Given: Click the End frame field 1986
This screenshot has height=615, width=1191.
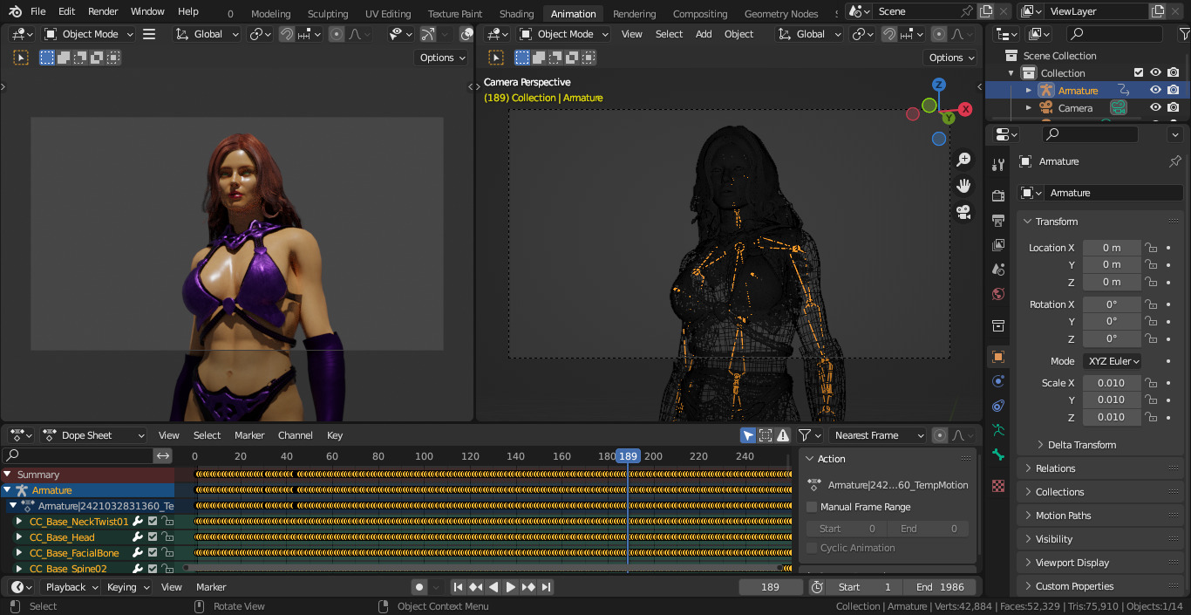Looking at the screenshot, I should coord(940,587).
